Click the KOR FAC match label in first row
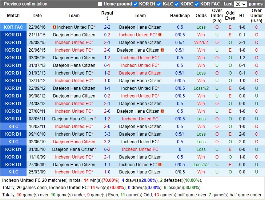Screen dimensions: 265x200 13,27
